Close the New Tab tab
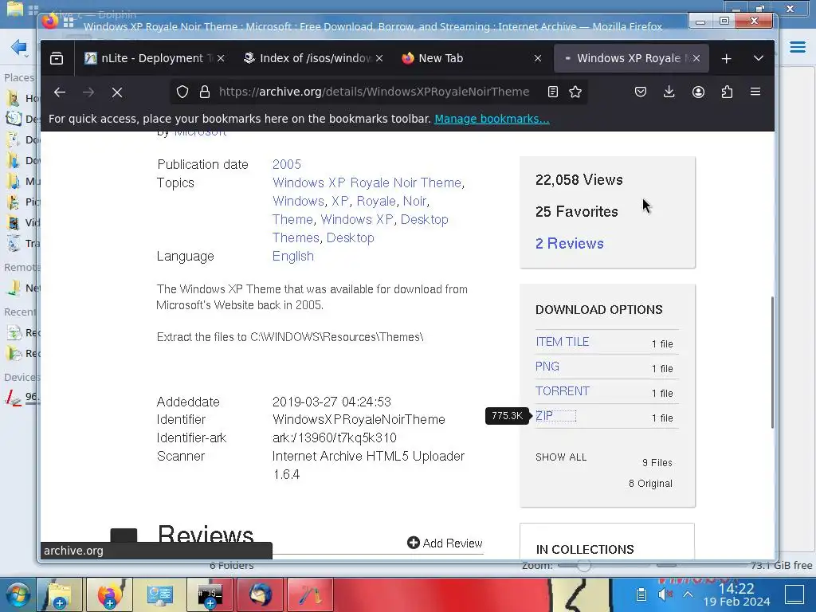Image resolution: width=816 pixels, height=612 pixels. click(x=538, y=58)
